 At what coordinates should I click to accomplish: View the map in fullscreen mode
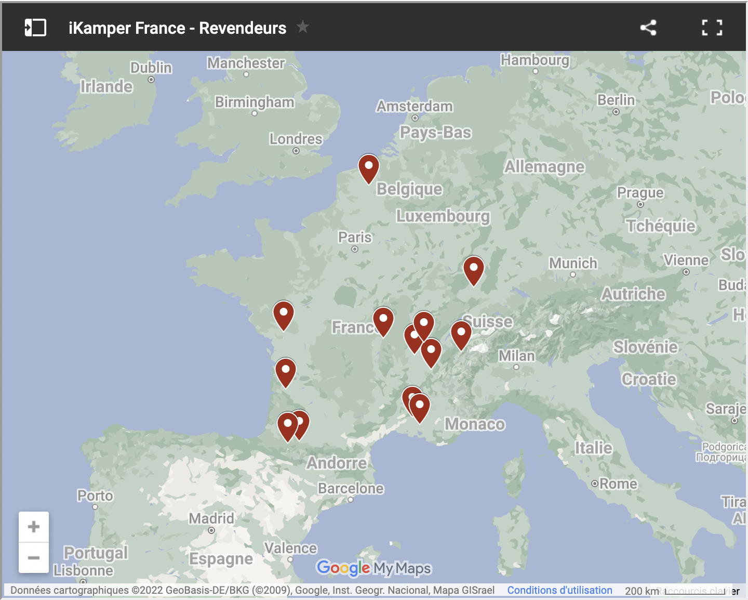[712, 28]
